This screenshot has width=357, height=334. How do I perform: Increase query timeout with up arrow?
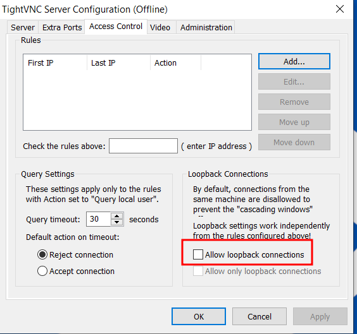(x=117, y=216)
